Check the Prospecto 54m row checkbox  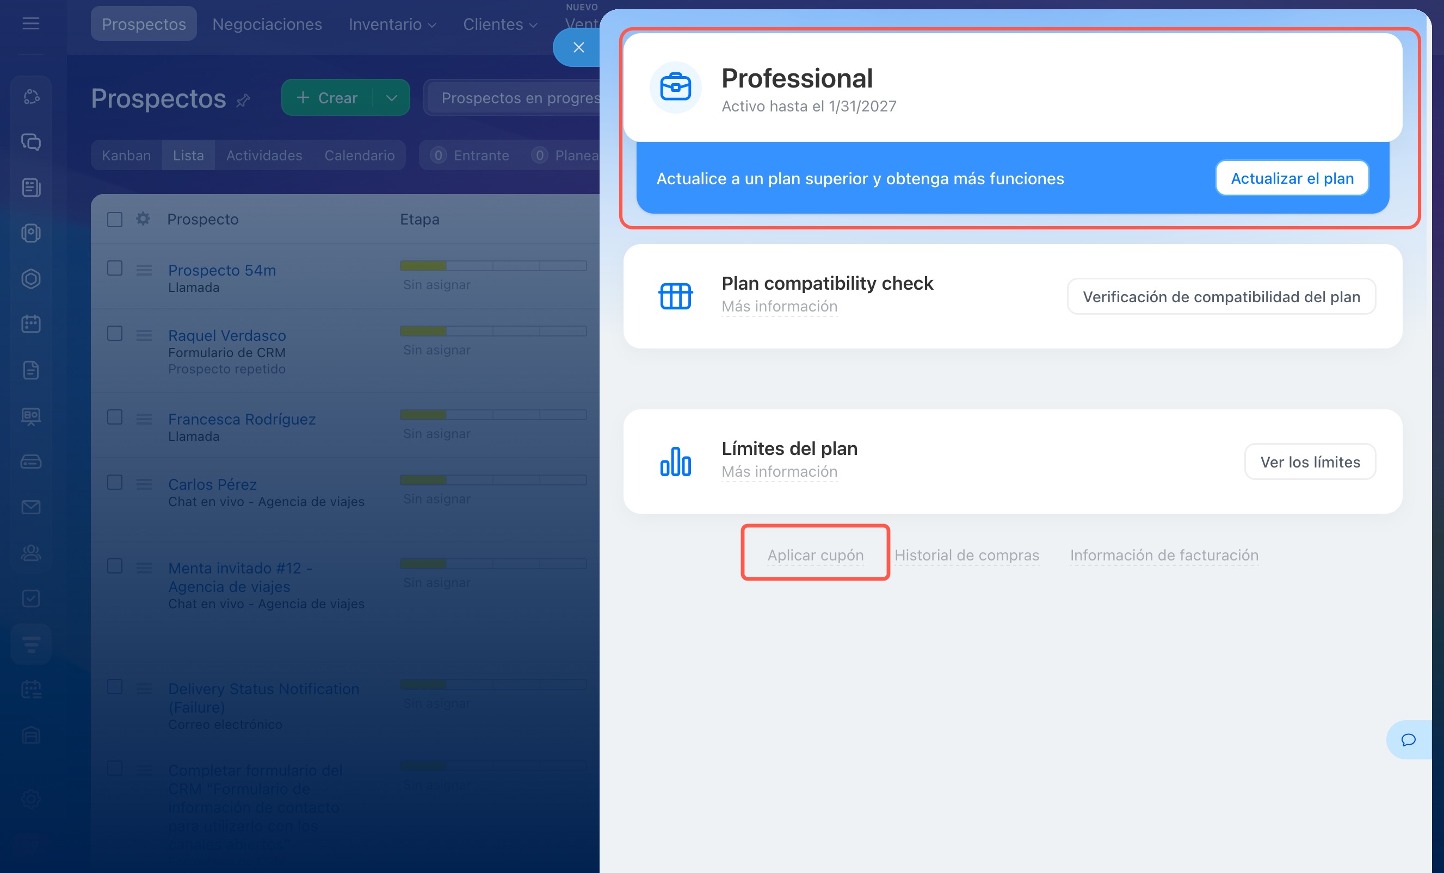[x=115, y=268]
